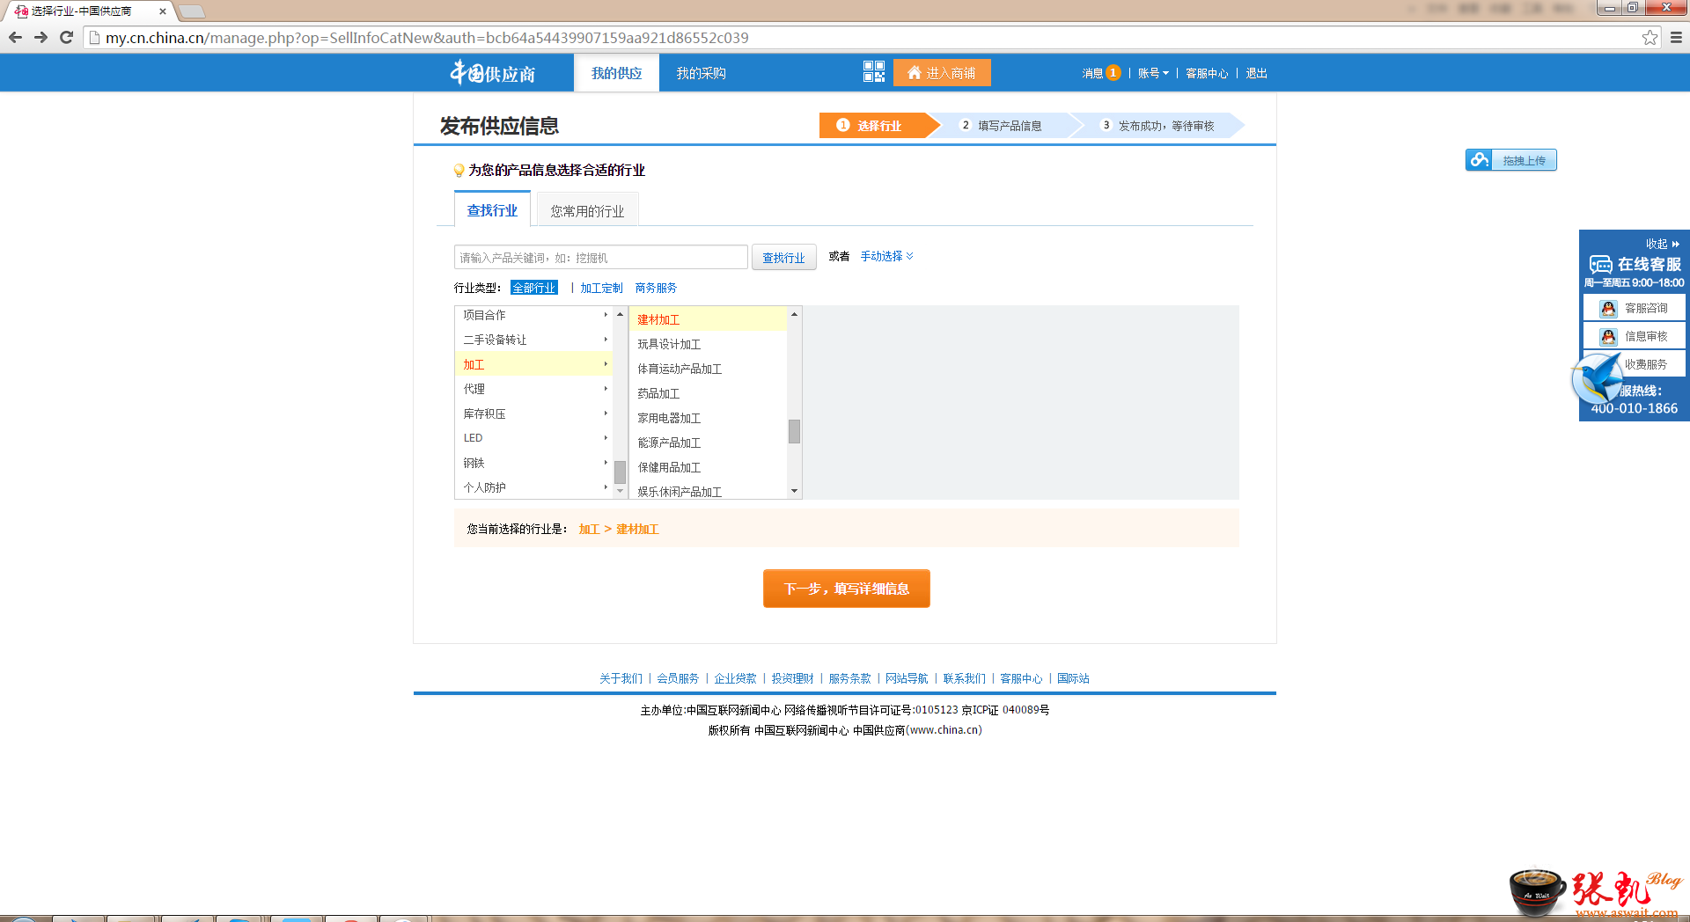Click 下一步，填写详细信息 button
1690x922 pixels.
846,589
